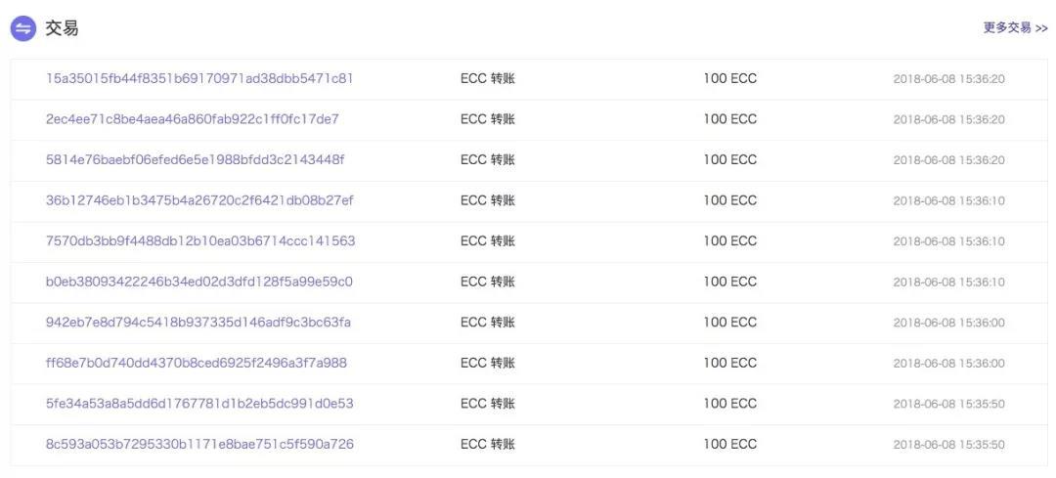Open transaction hash starting with 5fe34a53a8a5
Image resolution: width=1056 pixels, height=478 pixels.
[x=199, y=404]
